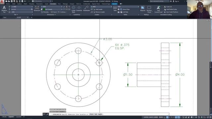Open the dimension style ANSI dropdown

[52, 7]
